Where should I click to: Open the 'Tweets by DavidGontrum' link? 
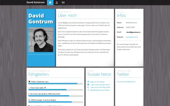tap(126, 82)
